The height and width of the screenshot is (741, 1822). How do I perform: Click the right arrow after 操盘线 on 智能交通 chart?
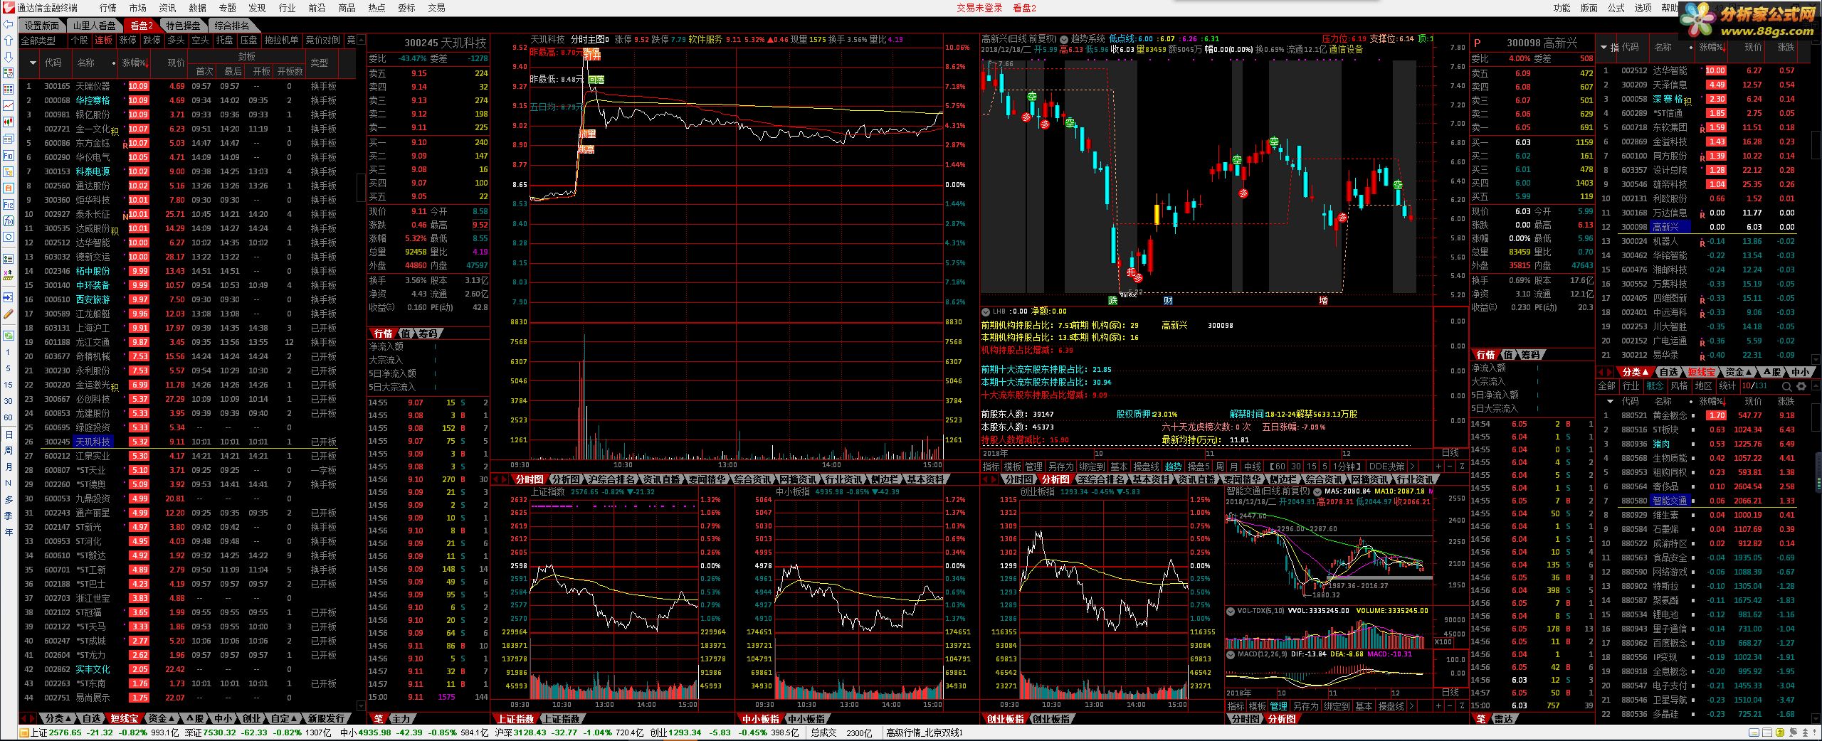1411,706
